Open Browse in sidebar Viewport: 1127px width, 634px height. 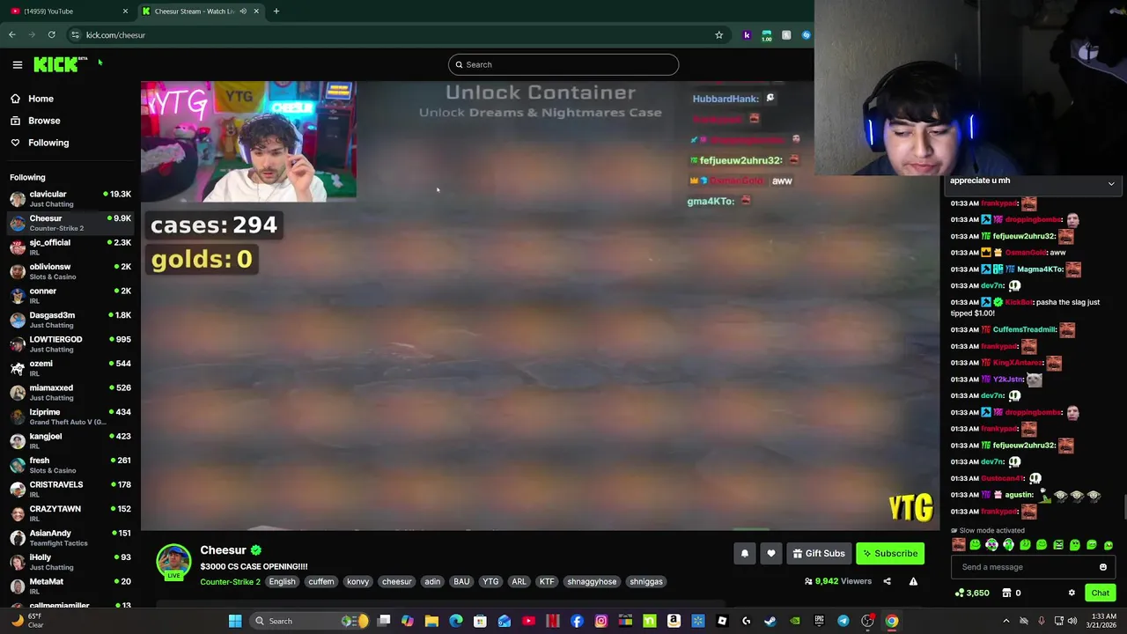point(44,121)
